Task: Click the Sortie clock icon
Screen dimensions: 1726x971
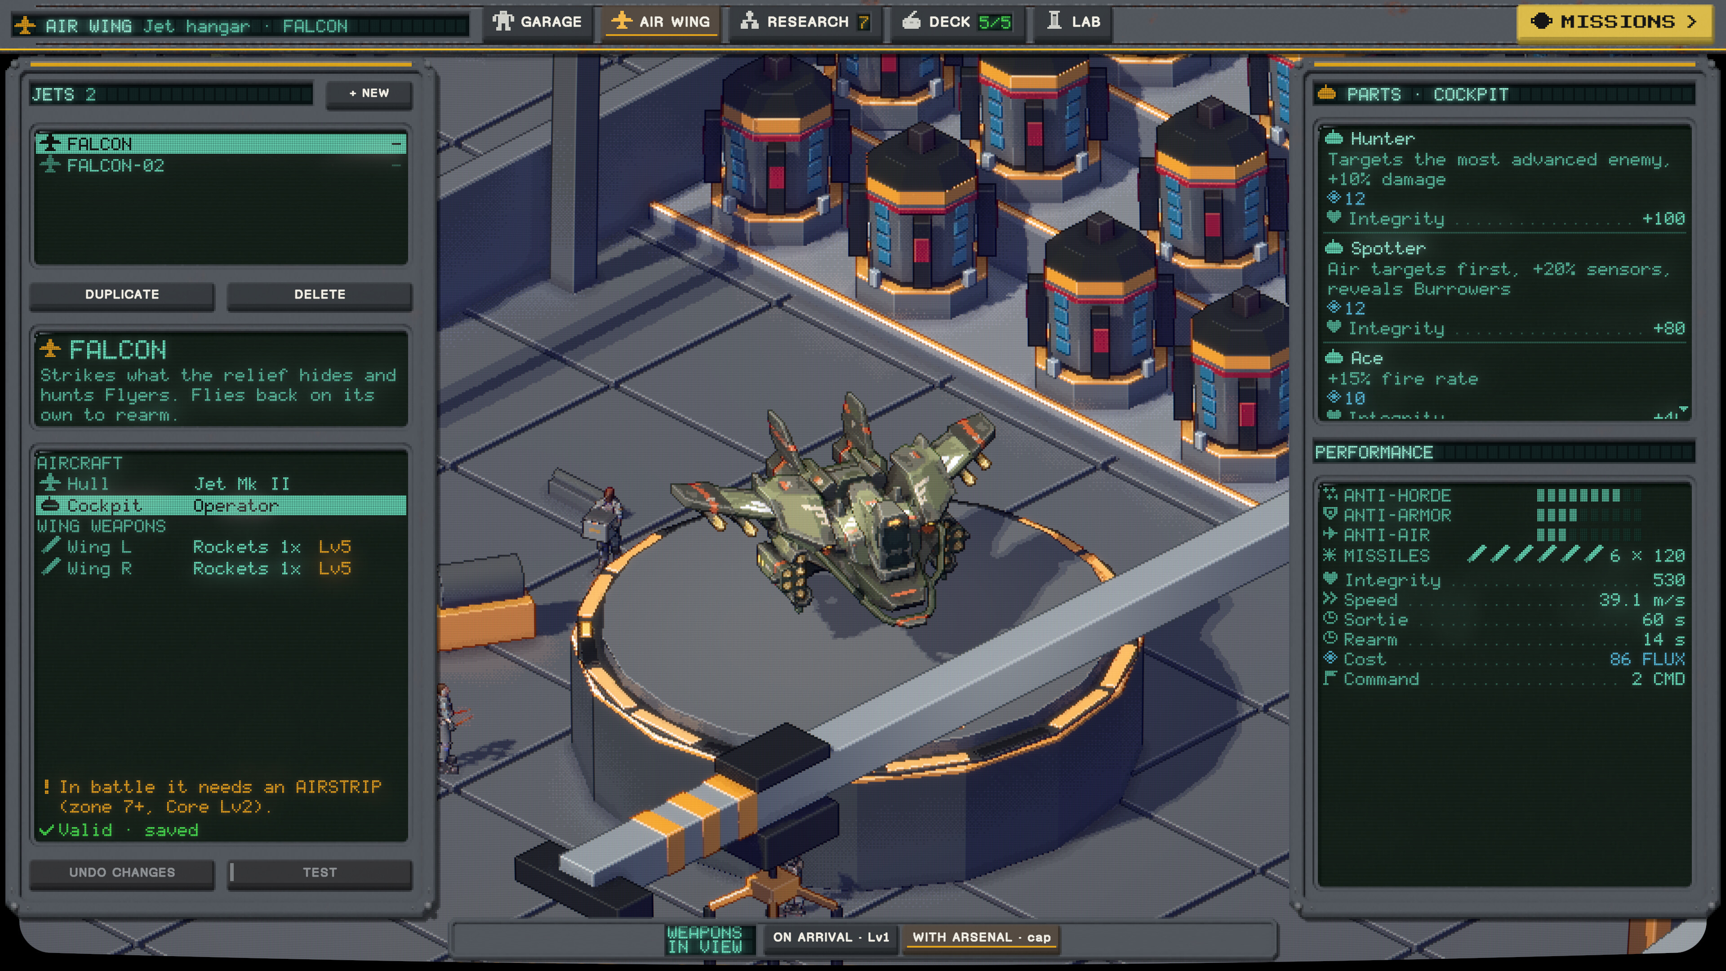Action: coord(1330,619)
